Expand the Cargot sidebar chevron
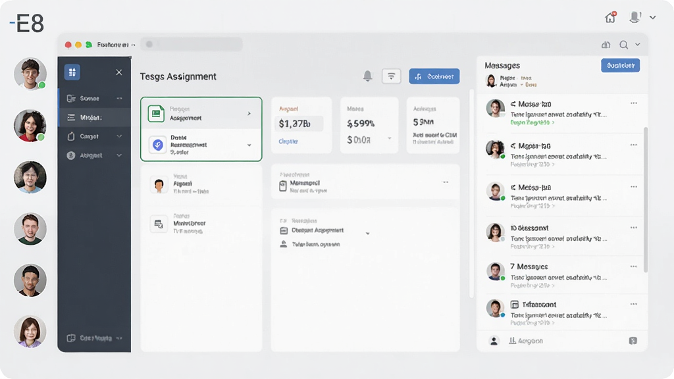This screenshot has width=674, height=379. pyautogui.click(x=119, y=136)
